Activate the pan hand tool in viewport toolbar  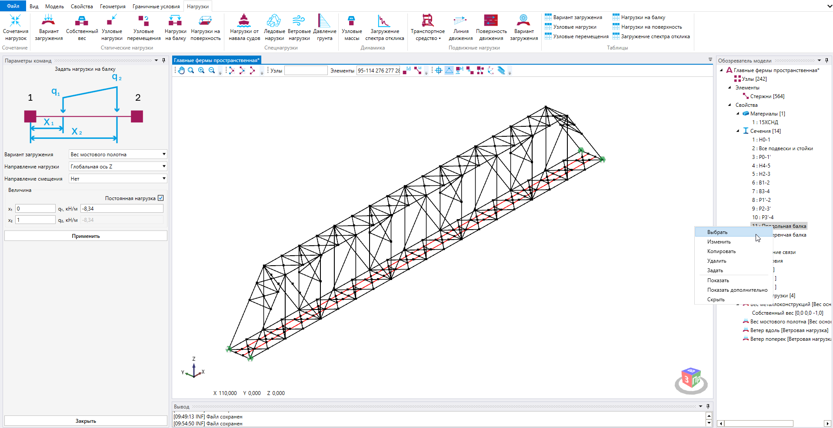[x=181, y=70]
